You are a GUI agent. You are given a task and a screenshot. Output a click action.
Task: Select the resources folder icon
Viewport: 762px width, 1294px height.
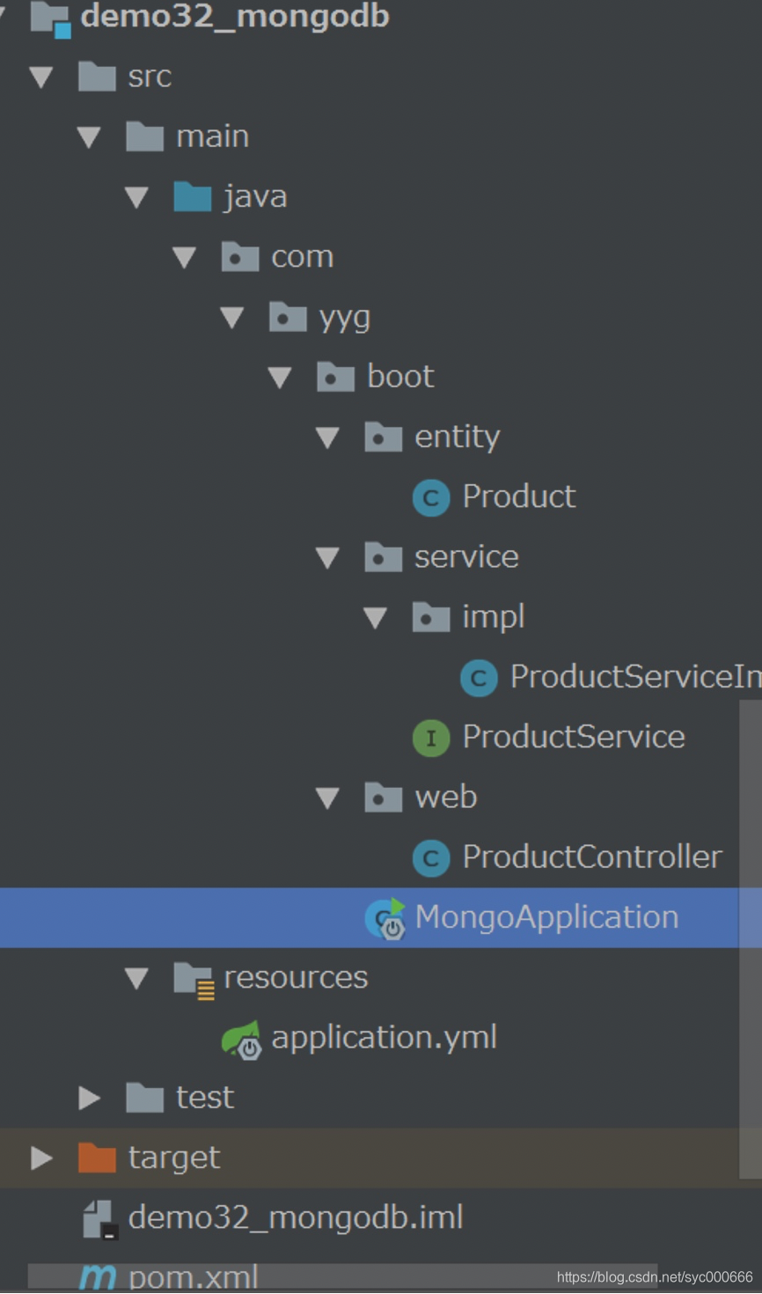tap(194, 977)
